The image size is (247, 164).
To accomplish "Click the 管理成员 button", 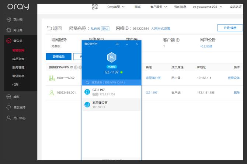I will (58, 57).
